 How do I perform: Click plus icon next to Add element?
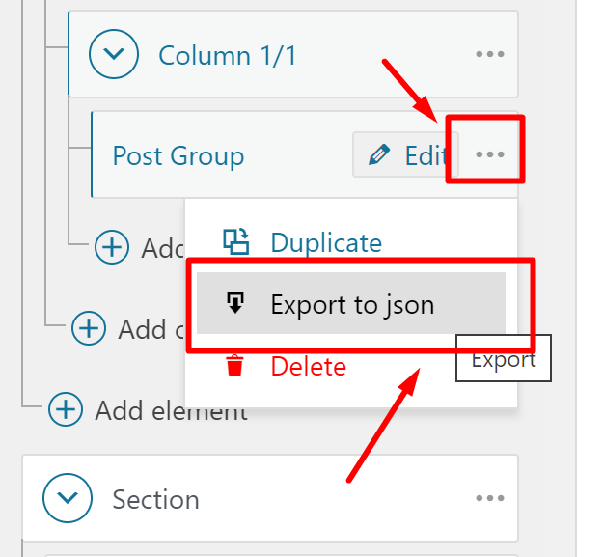coord(66,409)
